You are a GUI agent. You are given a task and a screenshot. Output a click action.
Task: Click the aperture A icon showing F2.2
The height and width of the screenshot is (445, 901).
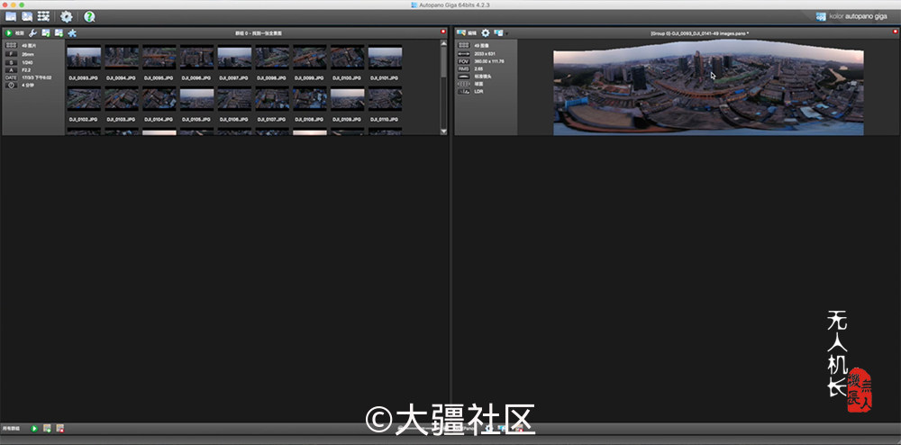[x=12, y=69]
